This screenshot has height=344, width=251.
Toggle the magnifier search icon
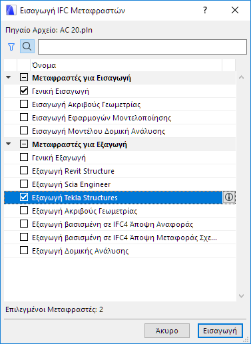(27, 47)
